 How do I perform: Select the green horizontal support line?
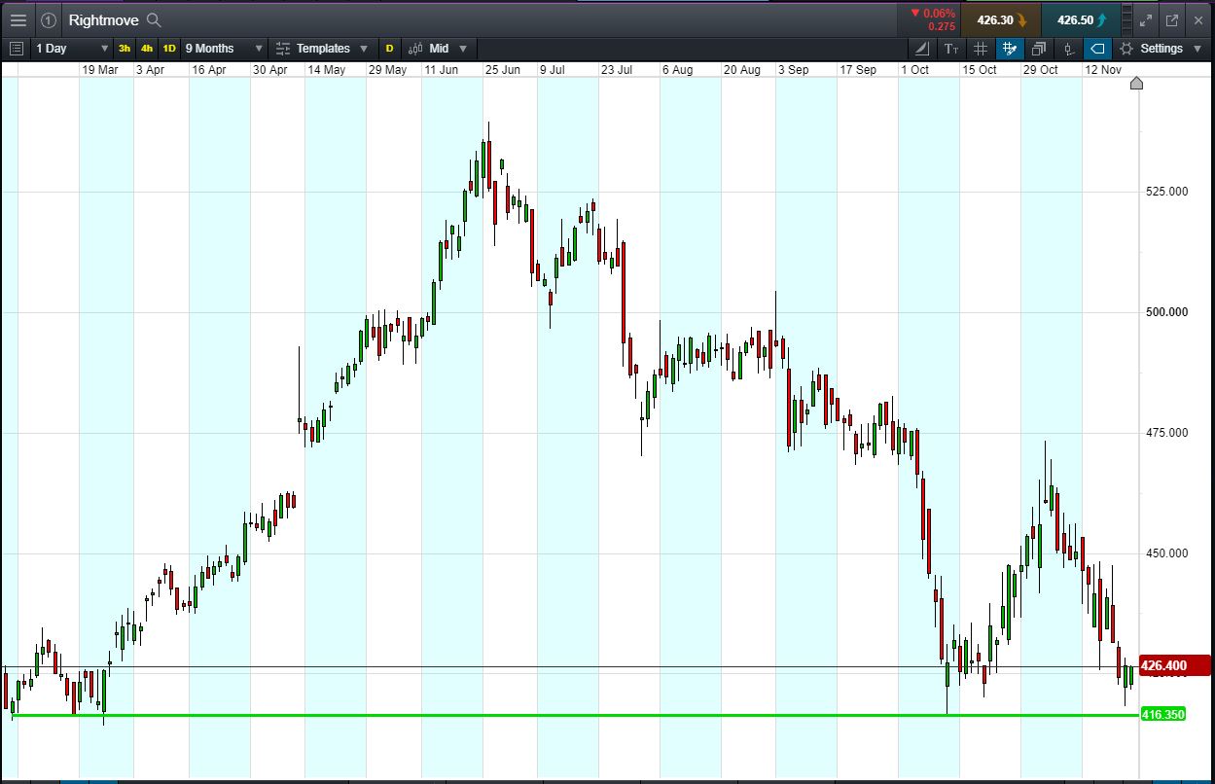click(574, 715)
